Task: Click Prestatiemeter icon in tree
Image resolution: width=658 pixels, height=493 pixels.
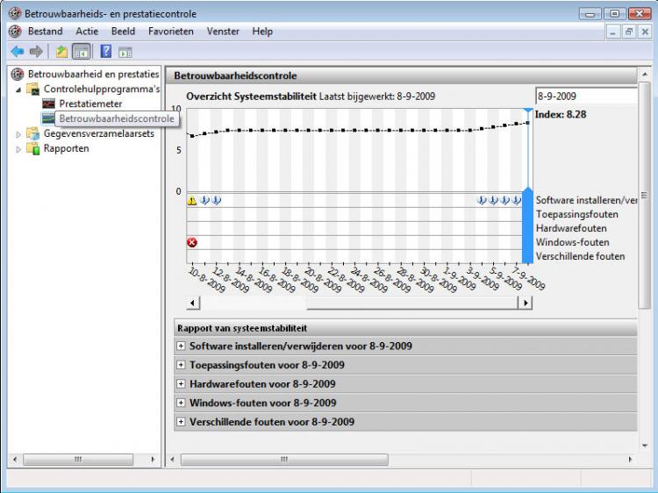Action: coord(48,104)
